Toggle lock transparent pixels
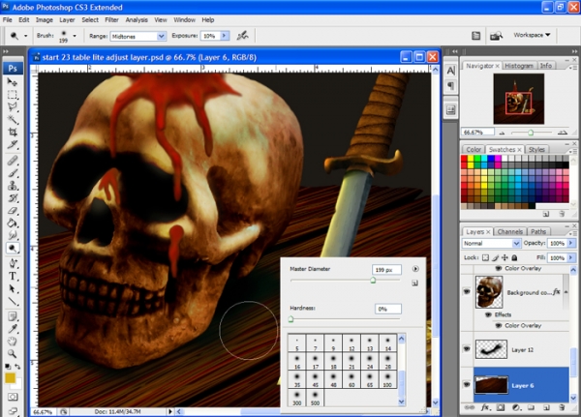This screenshot has height=417, width=581. coord(485,257)
